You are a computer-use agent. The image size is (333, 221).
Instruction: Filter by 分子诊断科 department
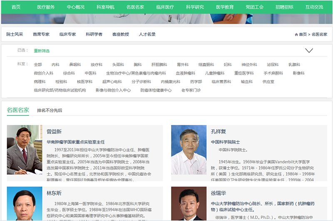(x=141, y=82)
